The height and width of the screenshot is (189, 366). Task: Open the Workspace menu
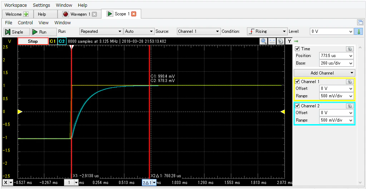tap(16, 5)
